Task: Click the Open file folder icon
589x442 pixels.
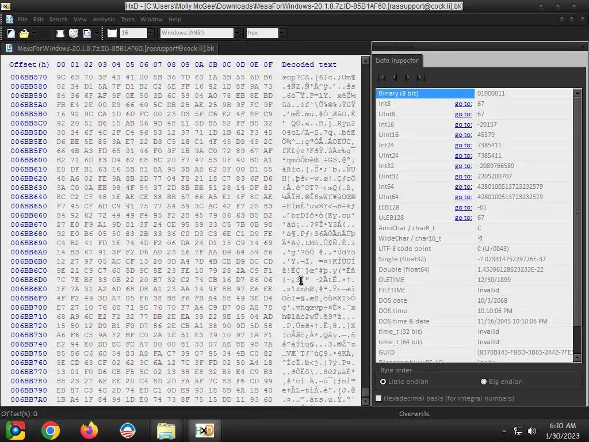Action: [24, 33]
